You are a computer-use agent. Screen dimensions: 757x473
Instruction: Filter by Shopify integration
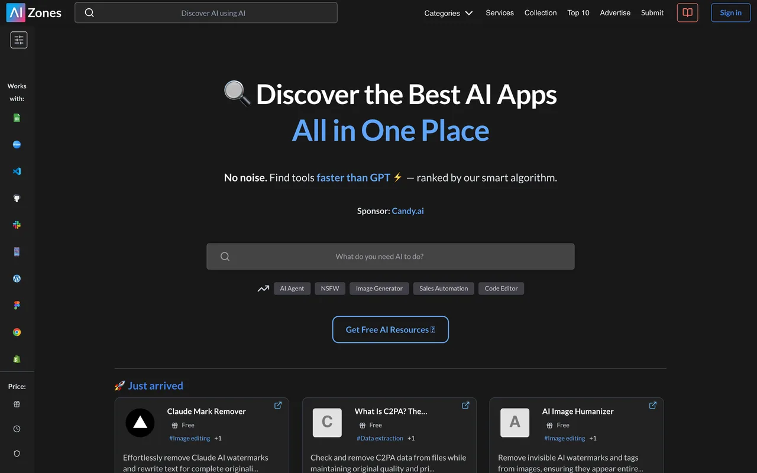click(17, 359)
